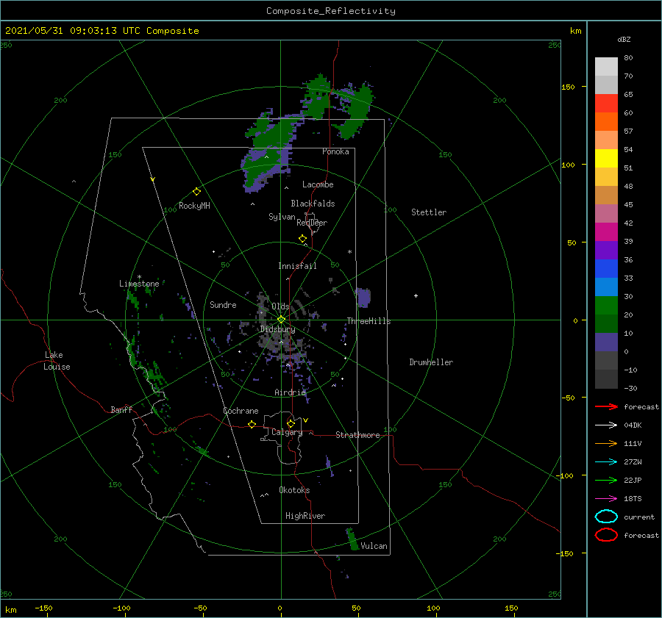Viewport: 662px width, 618px height.
Task: Click the Olds town label
Action: click(280, 306)
